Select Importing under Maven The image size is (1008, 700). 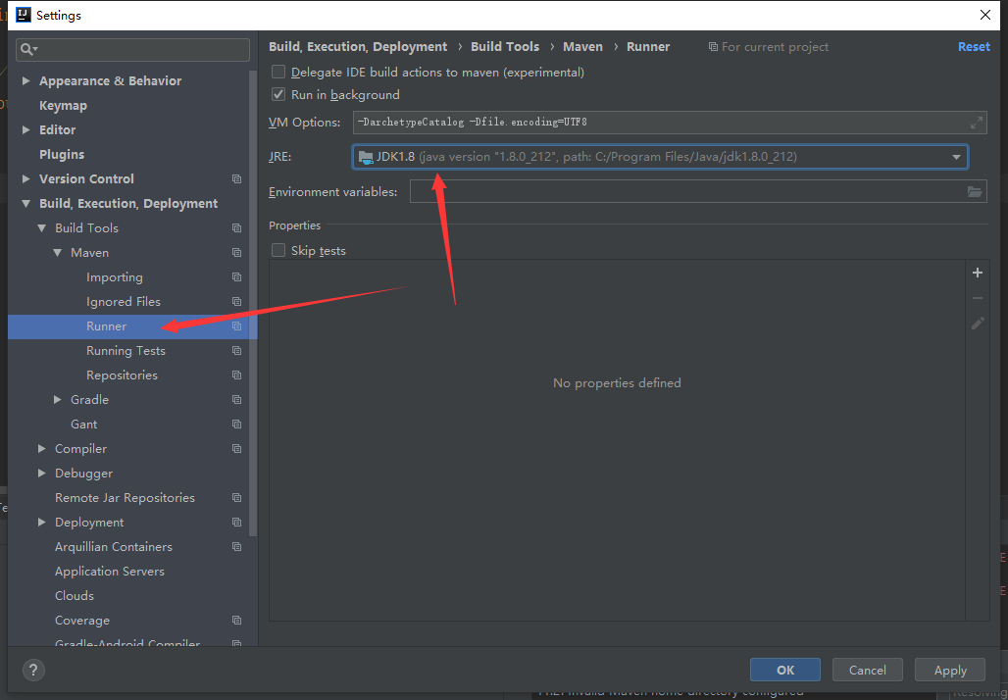[x=115, y=277]
